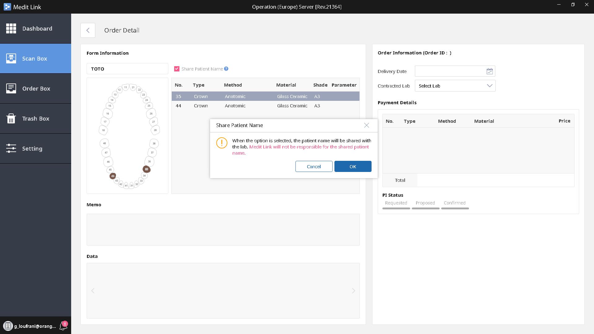
Task: Click the Share Patient Name help icon
Action: pyautogui.click(x=226, y=69)
